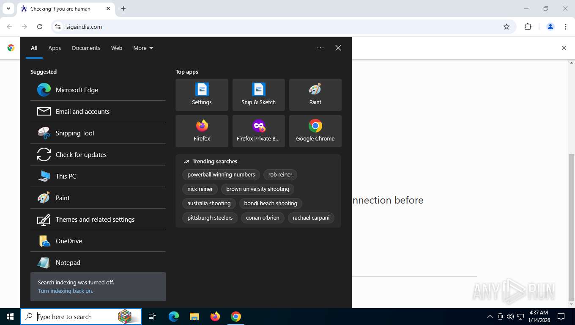This screenshot has width=575, height=325.
Task: Show hidden system tray icons
Action: [x=490, y=317]
